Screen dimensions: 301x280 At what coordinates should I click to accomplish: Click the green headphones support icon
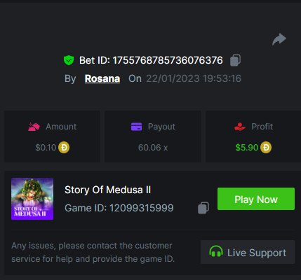pos(216,252)
